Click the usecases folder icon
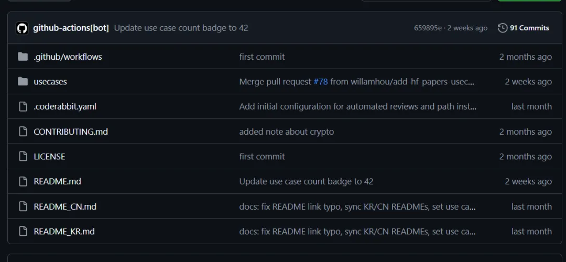The height and width of the screenshot is (262, 566). (x=23, y=82)
